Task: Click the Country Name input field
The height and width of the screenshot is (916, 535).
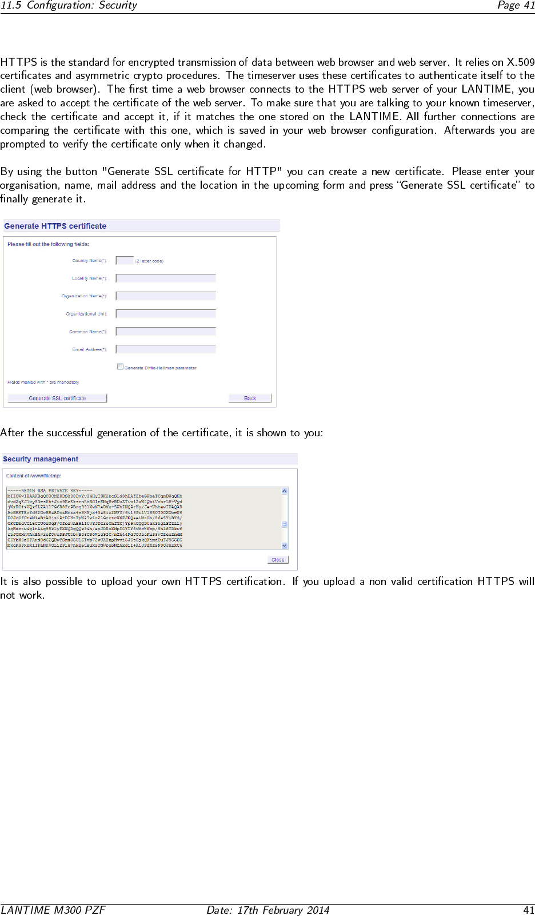Action: 125,261
